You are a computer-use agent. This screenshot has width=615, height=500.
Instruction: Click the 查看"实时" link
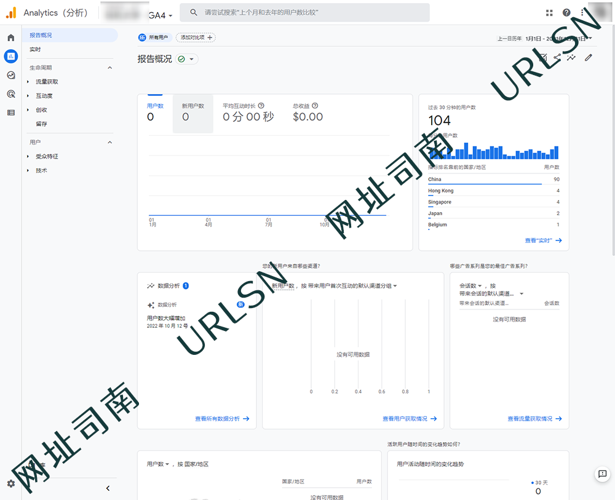543,240
